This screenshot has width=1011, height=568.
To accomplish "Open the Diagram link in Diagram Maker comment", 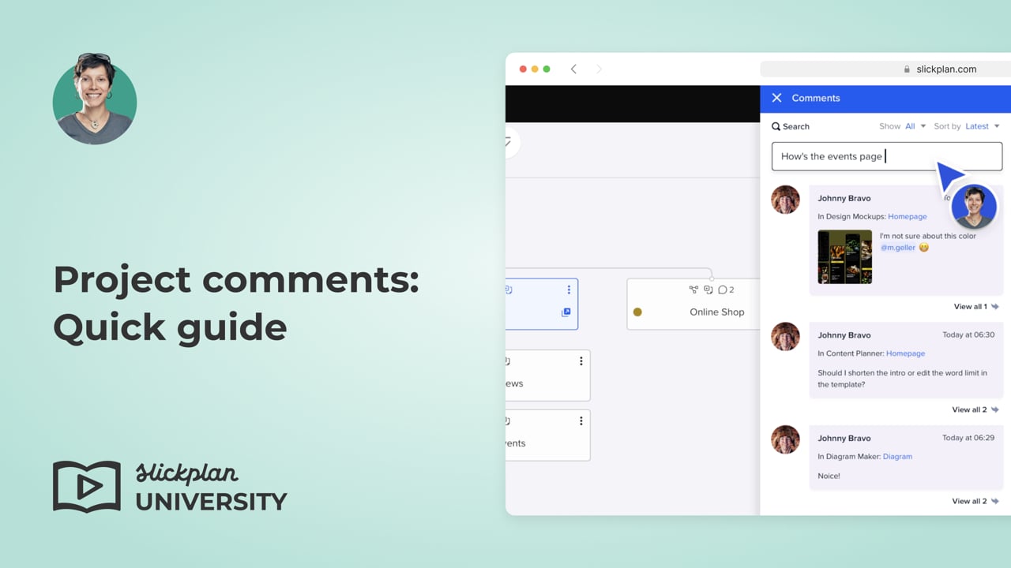I will [x=897, y=456].
